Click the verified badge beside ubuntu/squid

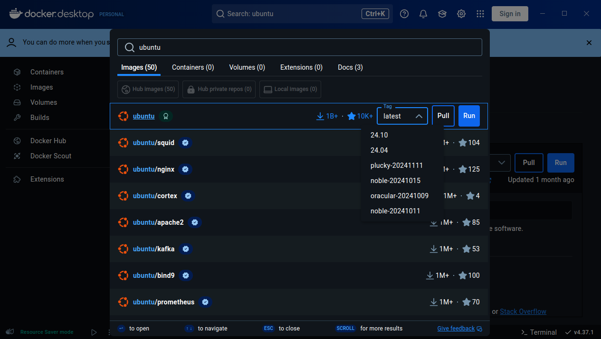coord(185,143)
